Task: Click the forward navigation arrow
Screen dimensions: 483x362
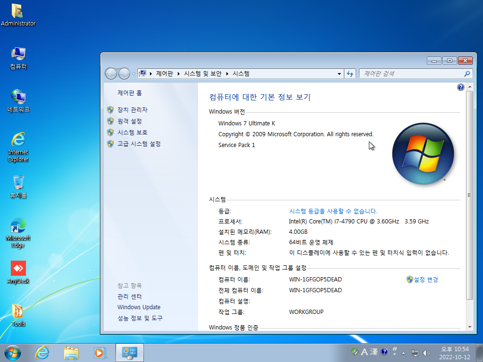Action: click(124, 74)
